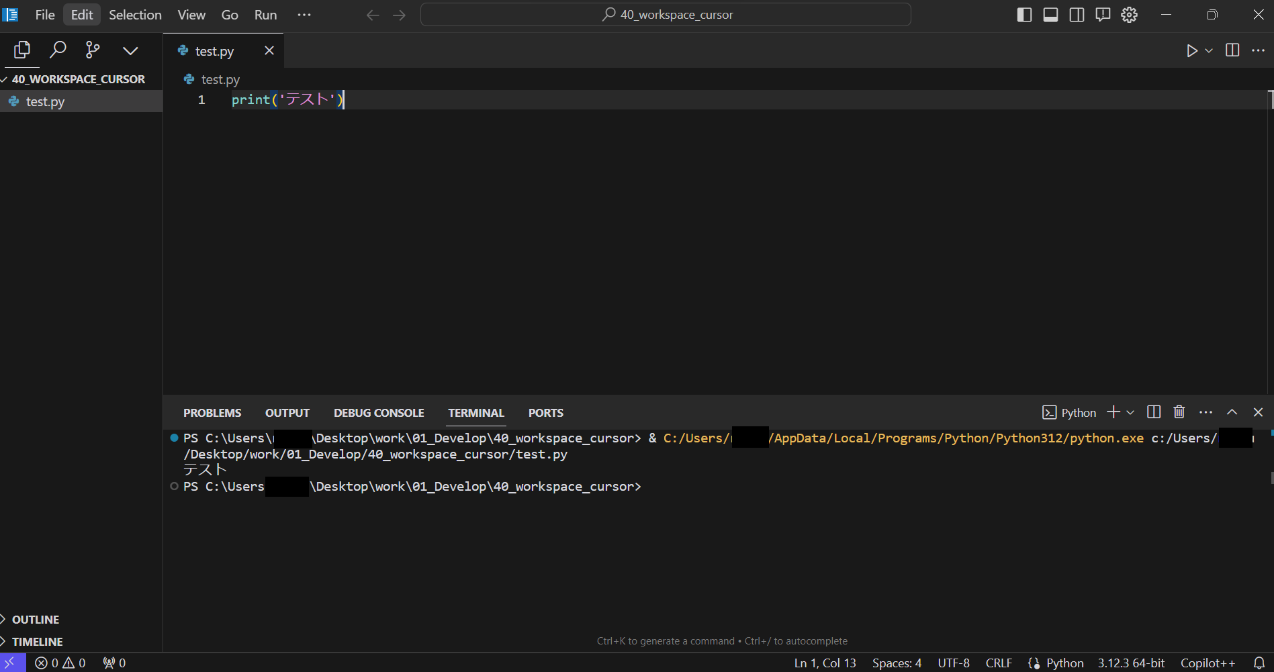Screen dimensions: 1274x672
Task: Open the File menu
Action: (45, 15)
